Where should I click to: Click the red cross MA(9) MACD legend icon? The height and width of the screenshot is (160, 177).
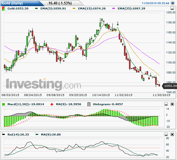[52, 104]
